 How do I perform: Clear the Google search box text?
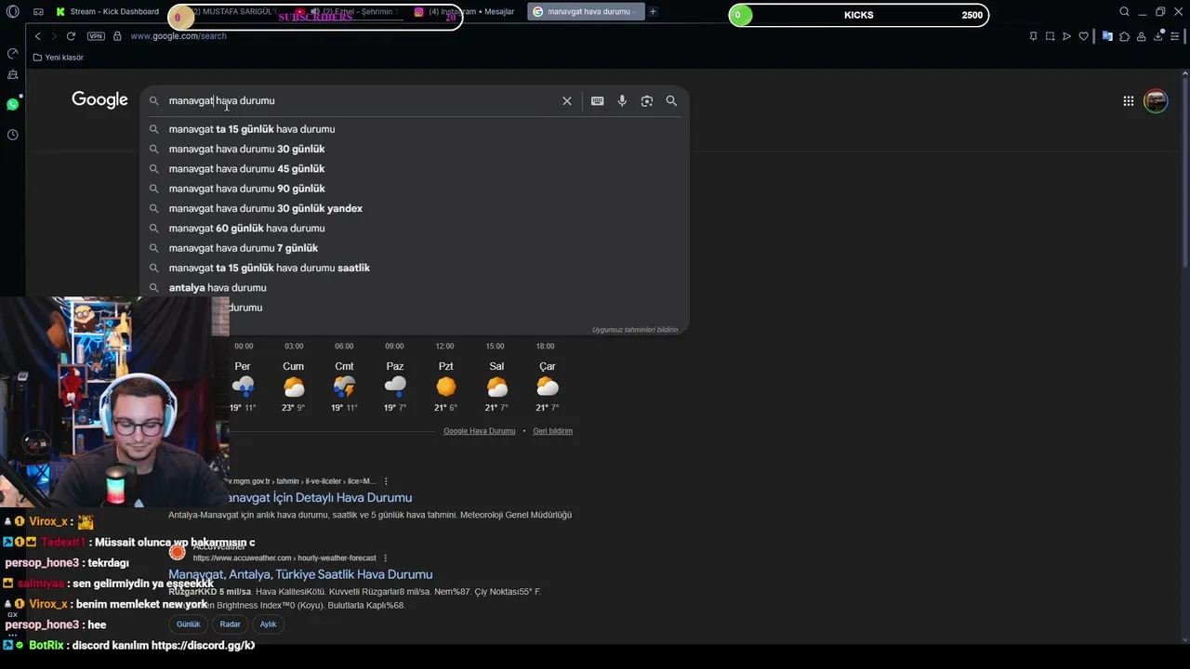pos(567,100)
